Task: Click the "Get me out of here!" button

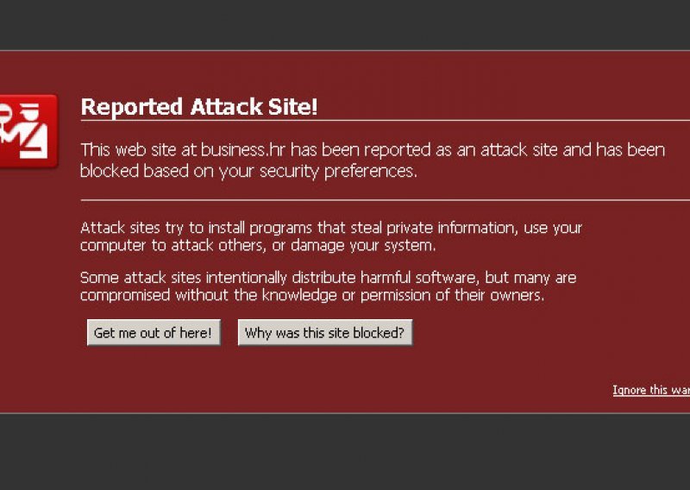Action: (x=154, y=332)
